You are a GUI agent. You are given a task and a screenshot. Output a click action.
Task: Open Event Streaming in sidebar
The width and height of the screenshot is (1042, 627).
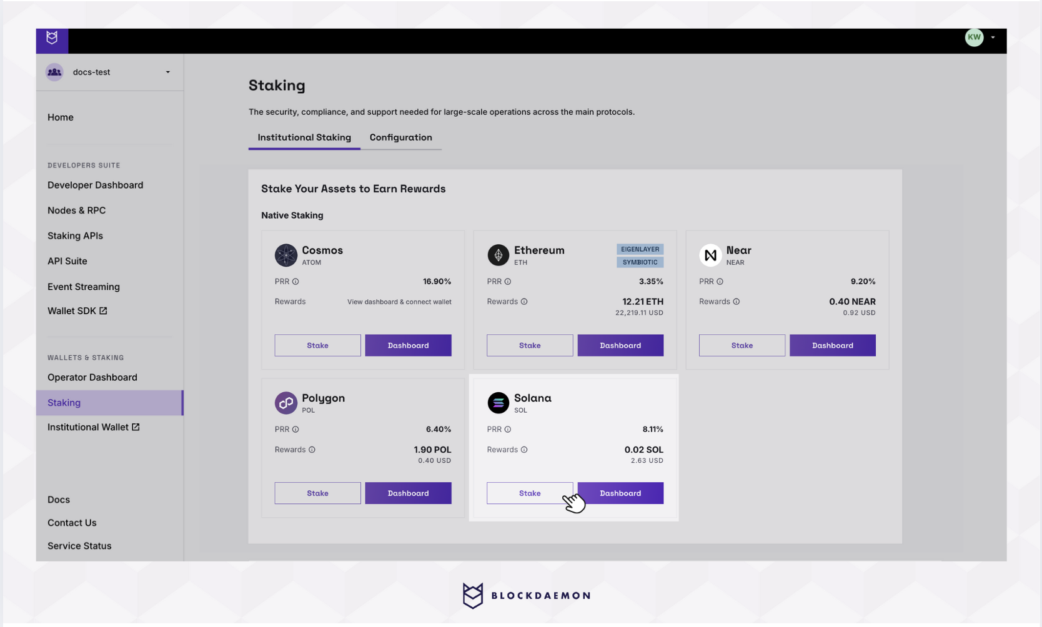(x=84, y=287)
